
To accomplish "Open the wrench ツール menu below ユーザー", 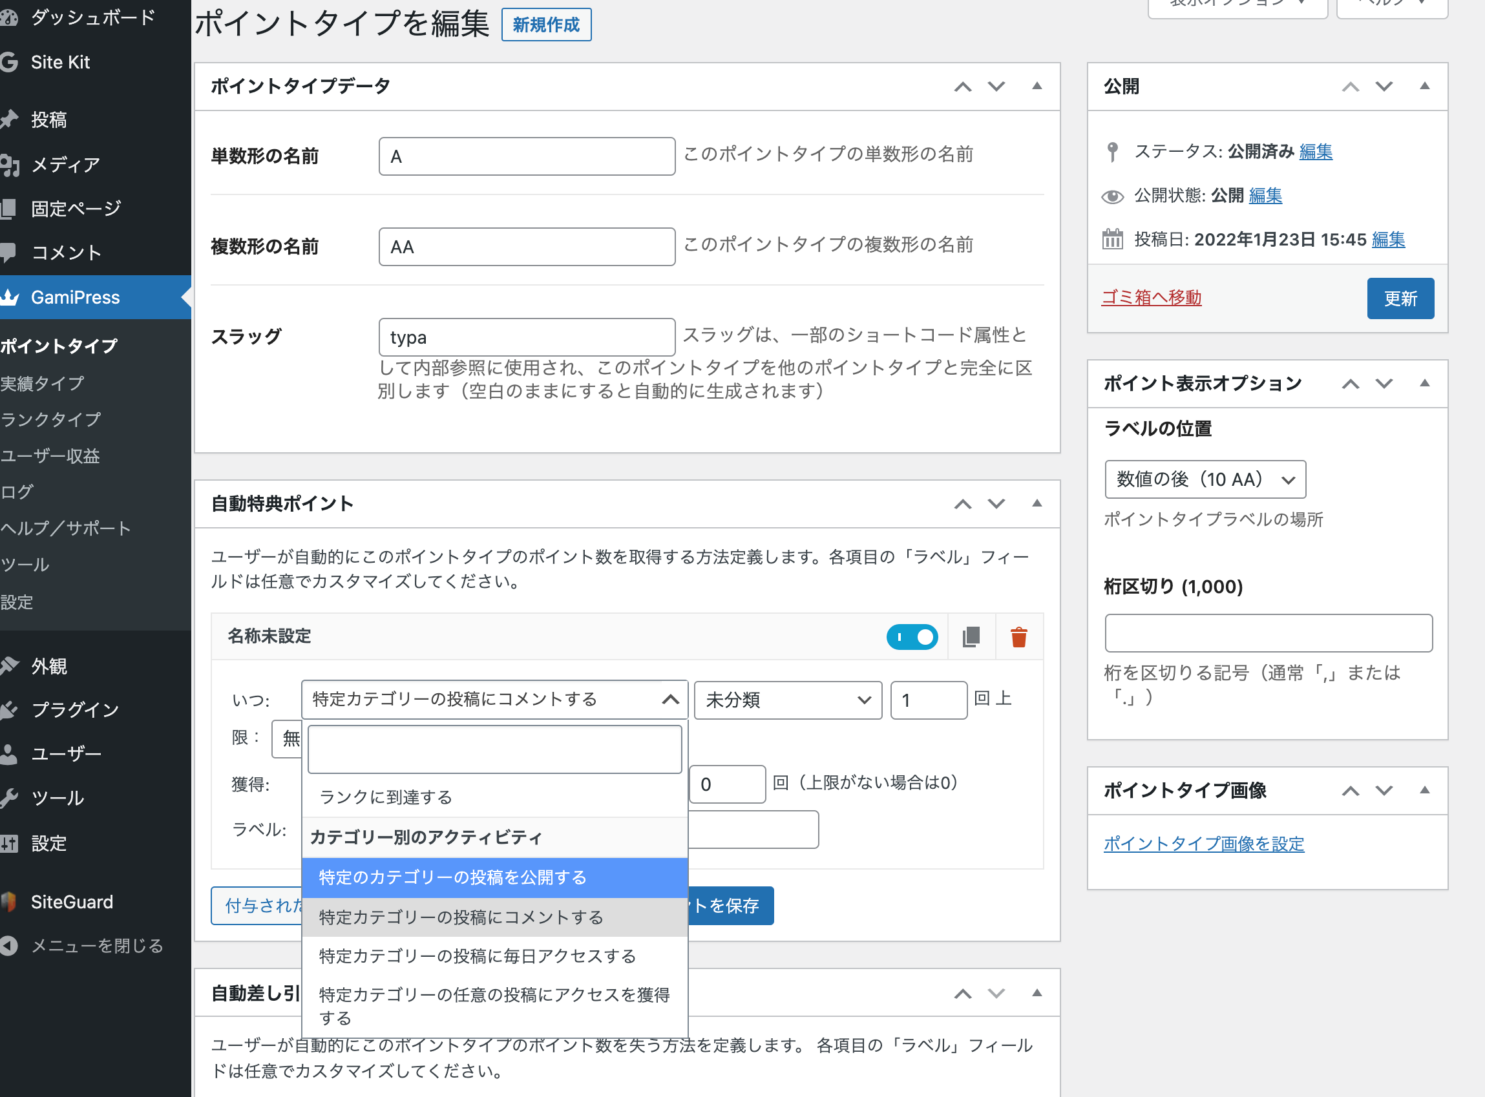I will (x=57, y=798).
